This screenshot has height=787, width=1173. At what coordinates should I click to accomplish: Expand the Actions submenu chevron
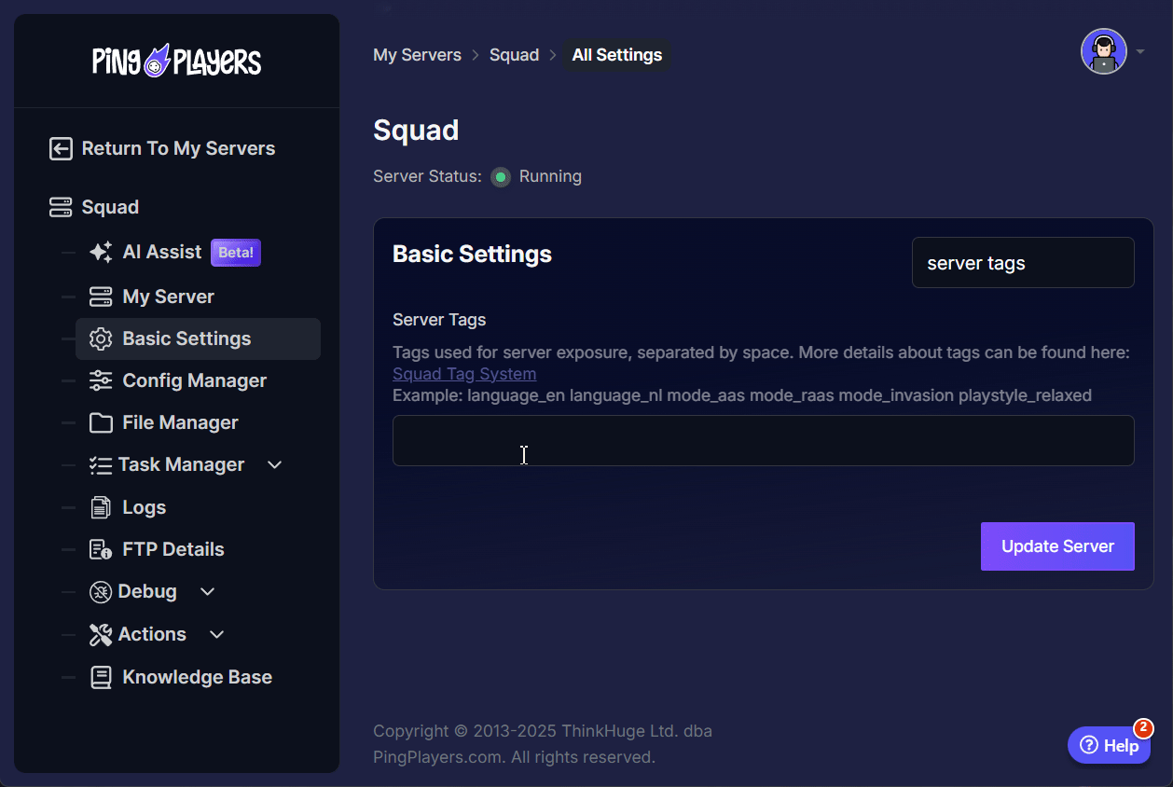pos(217,634)
